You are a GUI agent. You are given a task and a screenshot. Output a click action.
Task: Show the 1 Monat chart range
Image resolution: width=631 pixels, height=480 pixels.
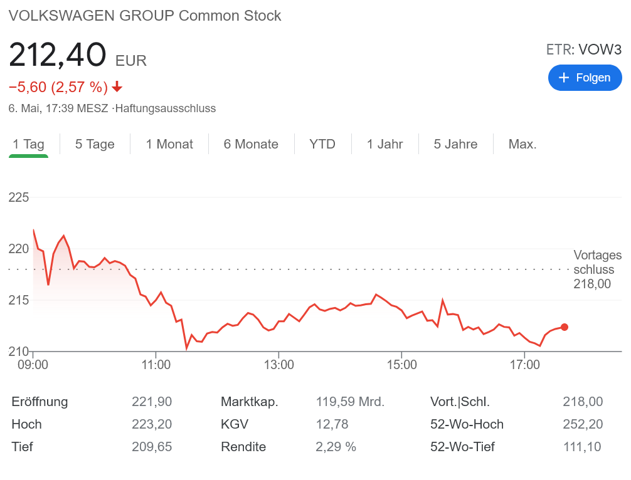point(169,144)
